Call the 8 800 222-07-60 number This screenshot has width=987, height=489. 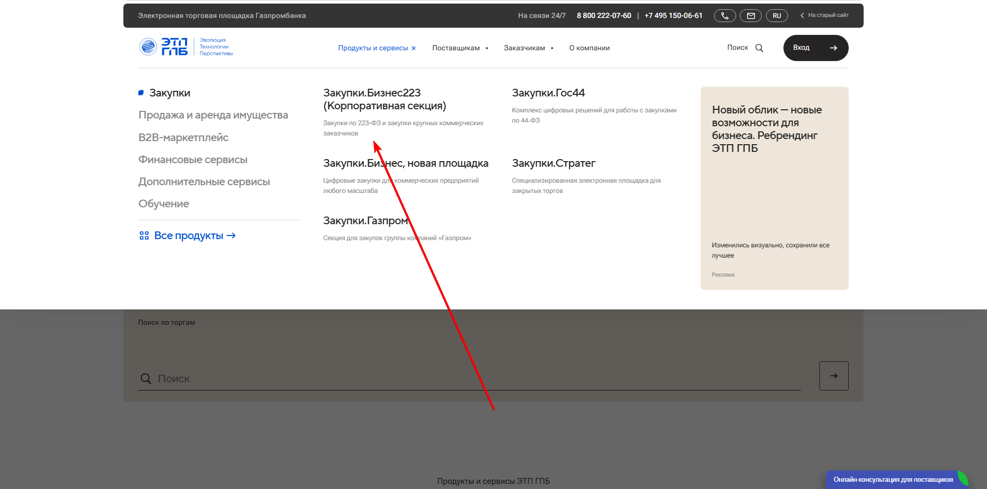pos(604,16)
